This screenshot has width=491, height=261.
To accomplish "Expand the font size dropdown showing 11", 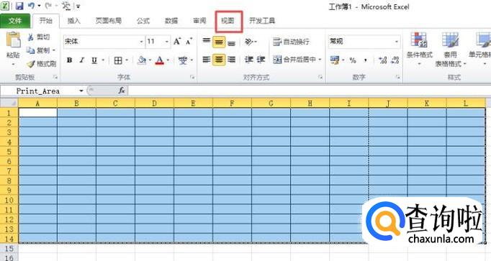I will click(166, 41).
